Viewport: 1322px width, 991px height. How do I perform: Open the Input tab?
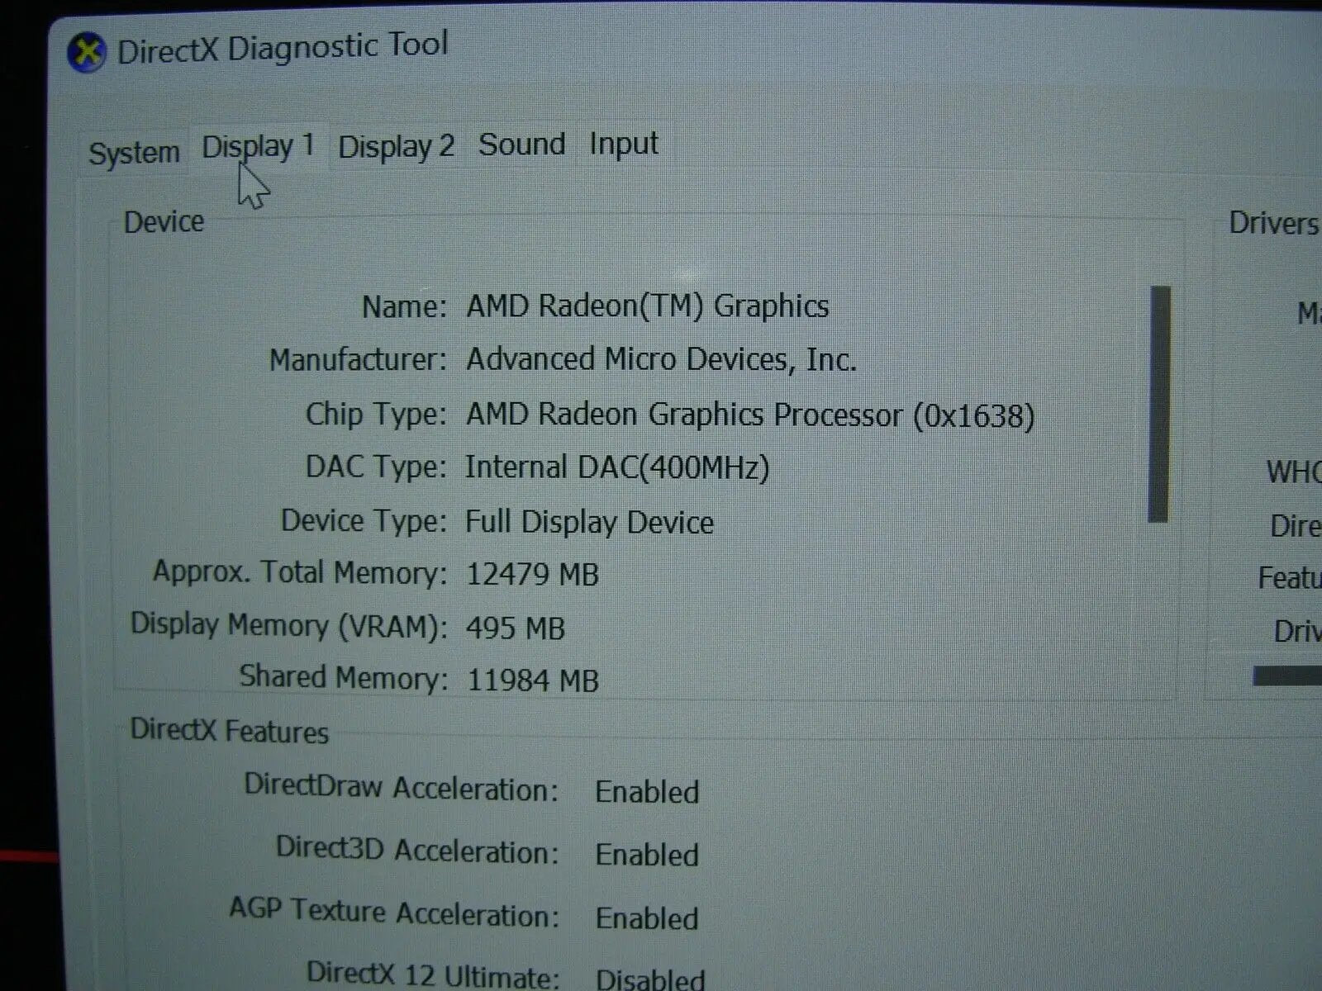tap(623, 144)
